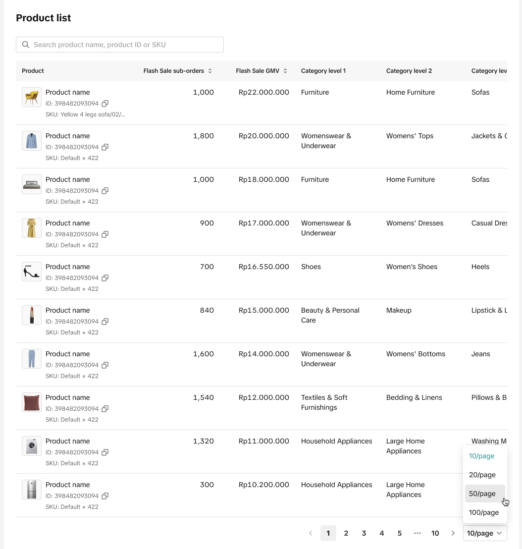Go to next page arrow
Viewport: 522px width, 549px height.
point(453,533)
